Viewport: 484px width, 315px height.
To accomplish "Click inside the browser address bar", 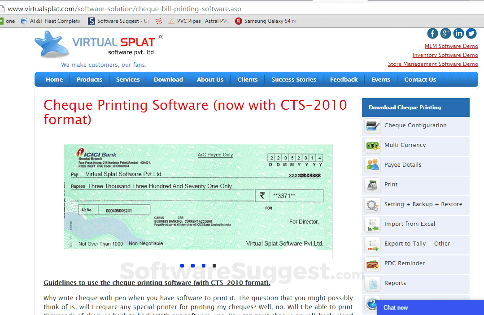I will 126,9.
